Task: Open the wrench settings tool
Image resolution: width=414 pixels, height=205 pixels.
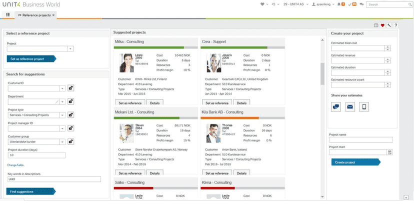Action: 389,25
